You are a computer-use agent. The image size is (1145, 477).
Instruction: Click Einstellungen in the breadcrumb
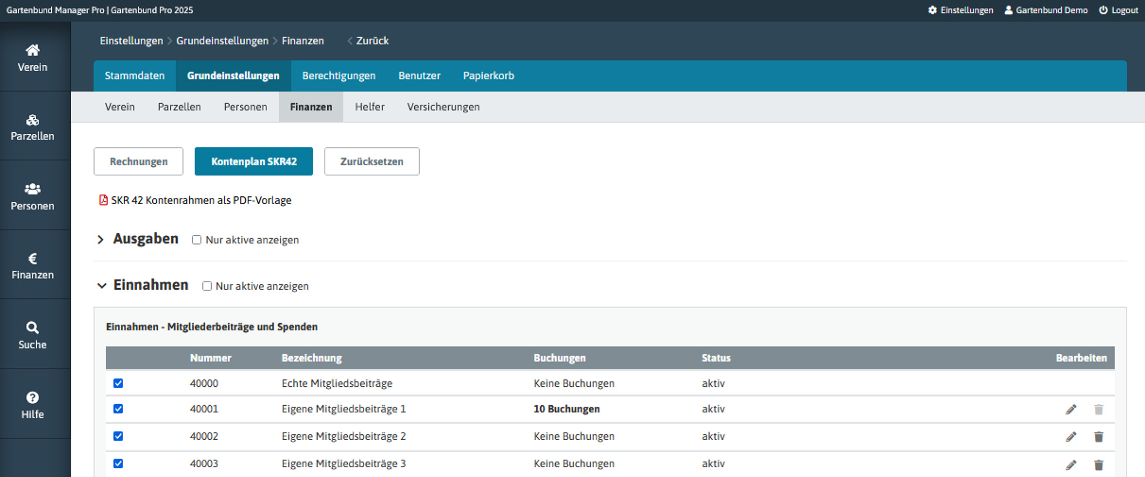click(x=131, y=41)
